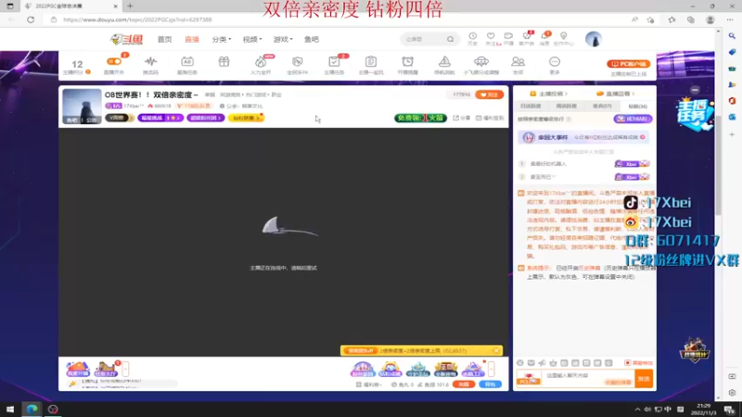Expand the left activity icons arrow
Screen dimensions: 742x417
point(125,369)
